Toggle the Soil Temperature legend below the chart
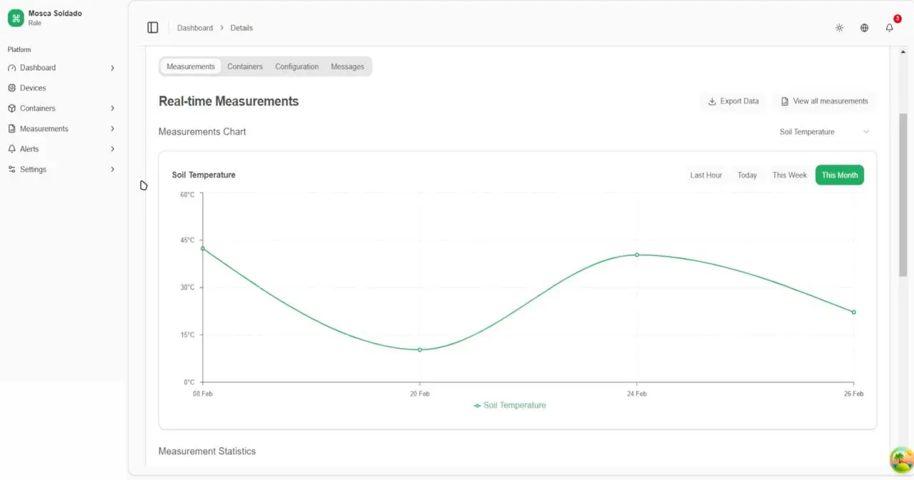The width and height of the screenshot is (914, 480). (x=509, y=405)
